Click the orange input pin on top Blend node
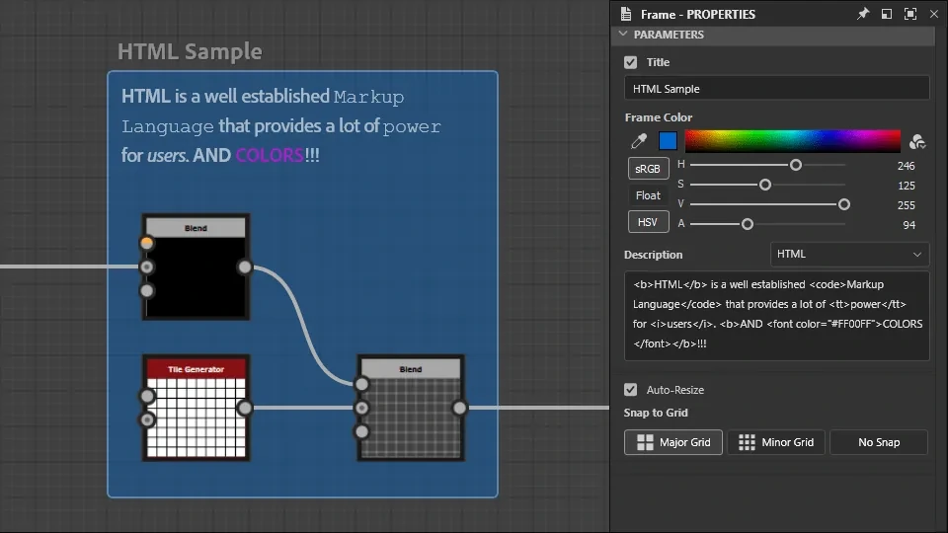The height and width of the screenshot is (533, 948). pyautogui.click(x=146, y=243)
